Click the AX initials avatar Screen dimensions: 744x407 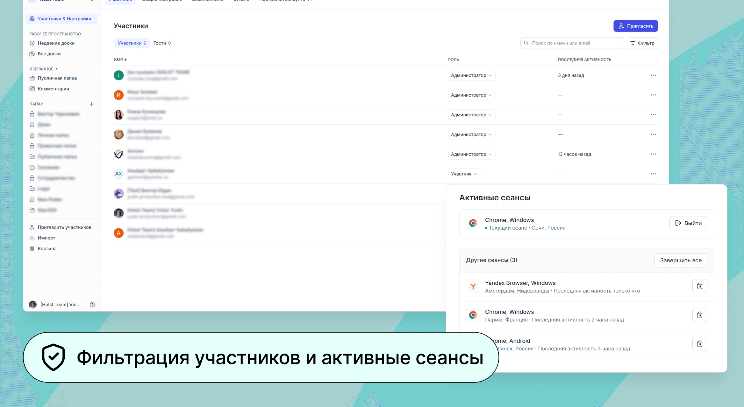(x=118, y=174)
